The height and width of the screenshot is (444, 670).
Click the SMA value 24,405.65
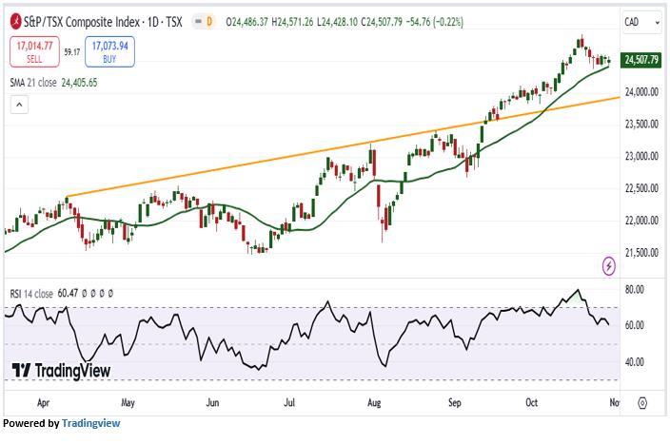80,83
